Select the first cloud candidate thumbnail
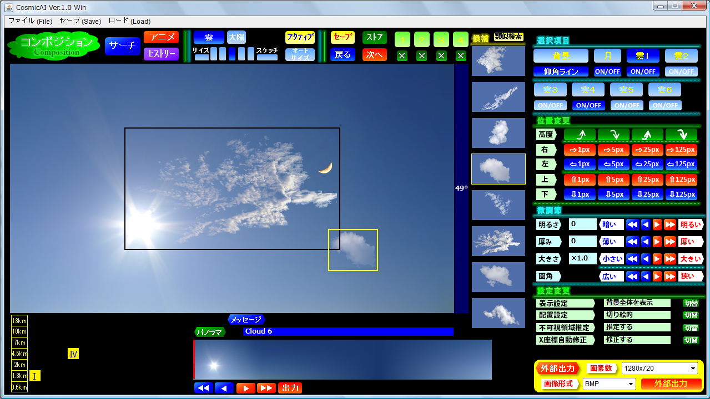Screen dimensions: 710x399 click(498, 61)
